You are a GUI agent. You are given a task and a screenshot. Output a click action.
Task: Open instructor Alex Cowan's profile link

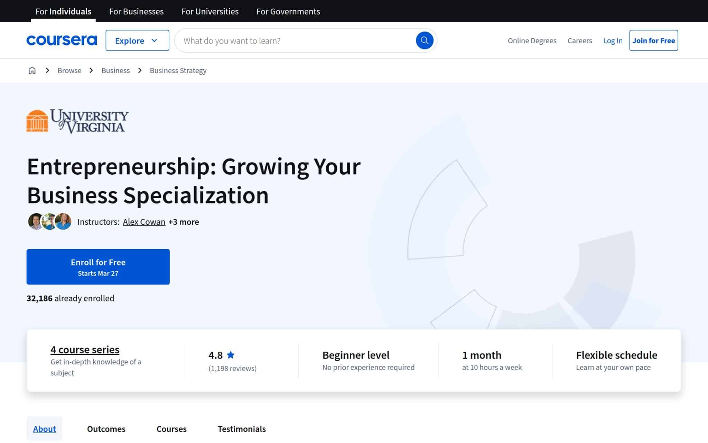(x=144, y=222)
